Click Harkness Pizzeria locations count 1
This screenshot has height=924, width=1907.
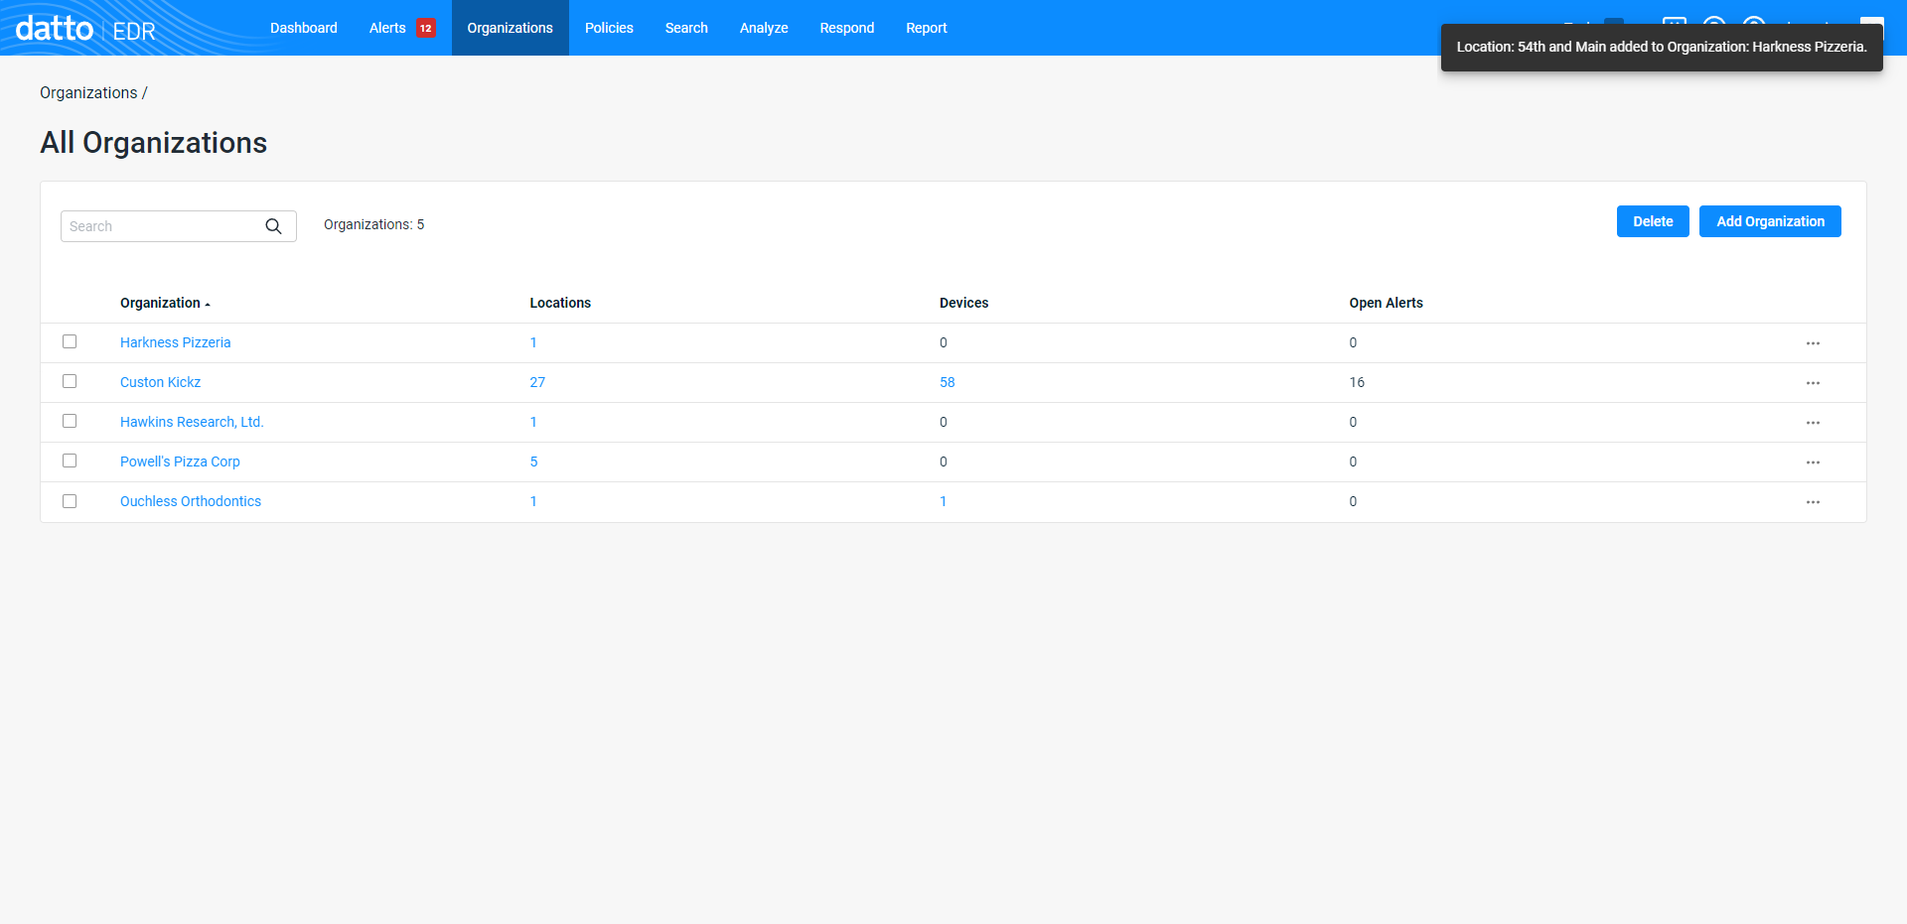533,342
